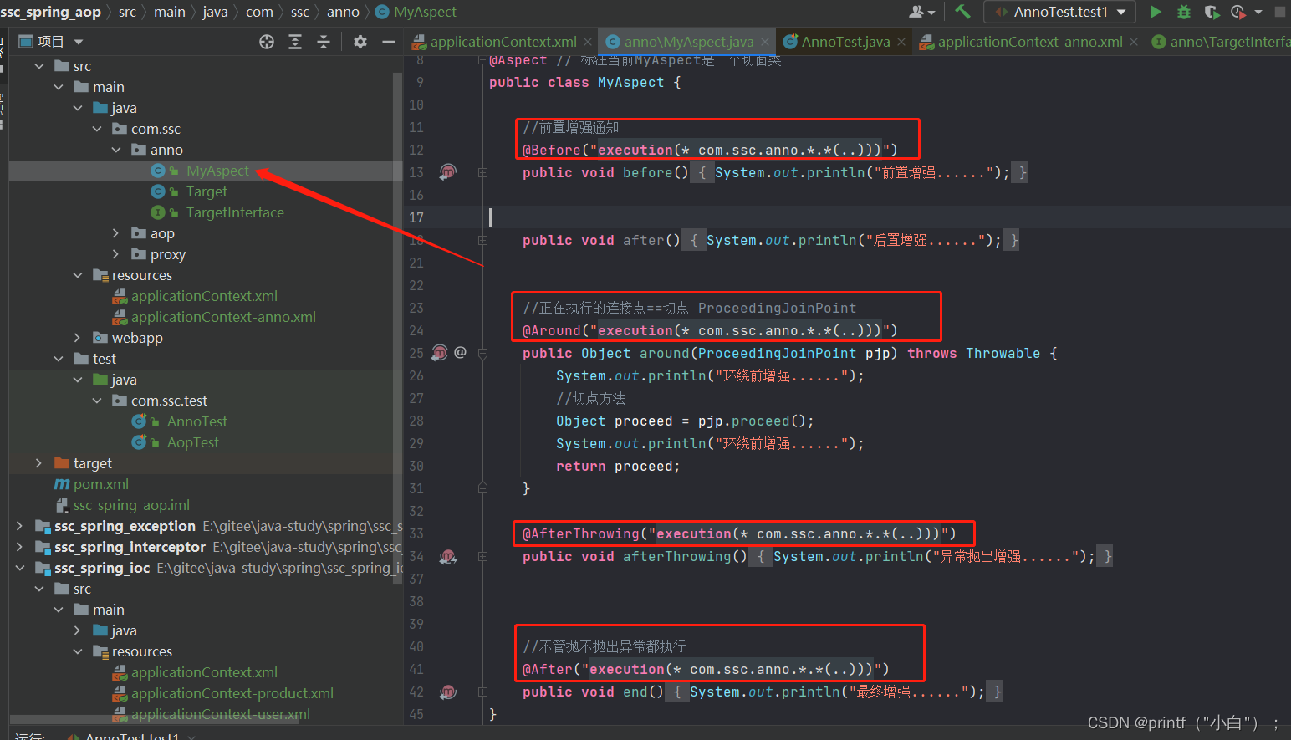Click Expand All in project panel
Image resolution: width=1291 pixels, height=740 pixels.
click(295, 42)
